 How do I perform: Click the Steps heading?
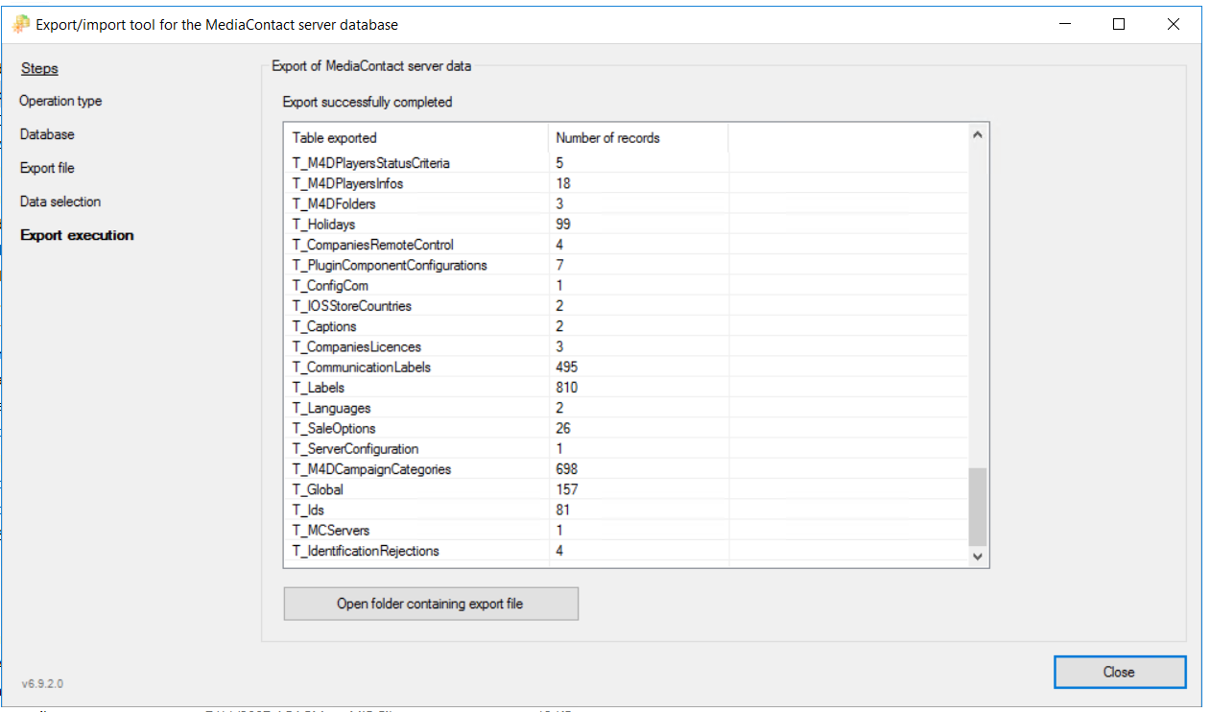point(39,68)
